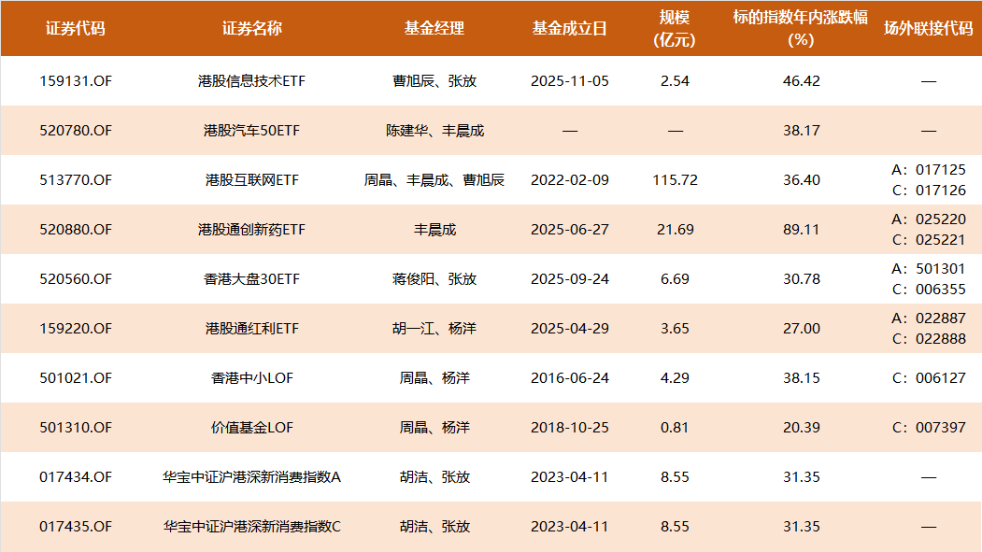Select code 520780.OF
This screenshot has width=982, height=552.
pyautogui.click(x=76, y=131)
